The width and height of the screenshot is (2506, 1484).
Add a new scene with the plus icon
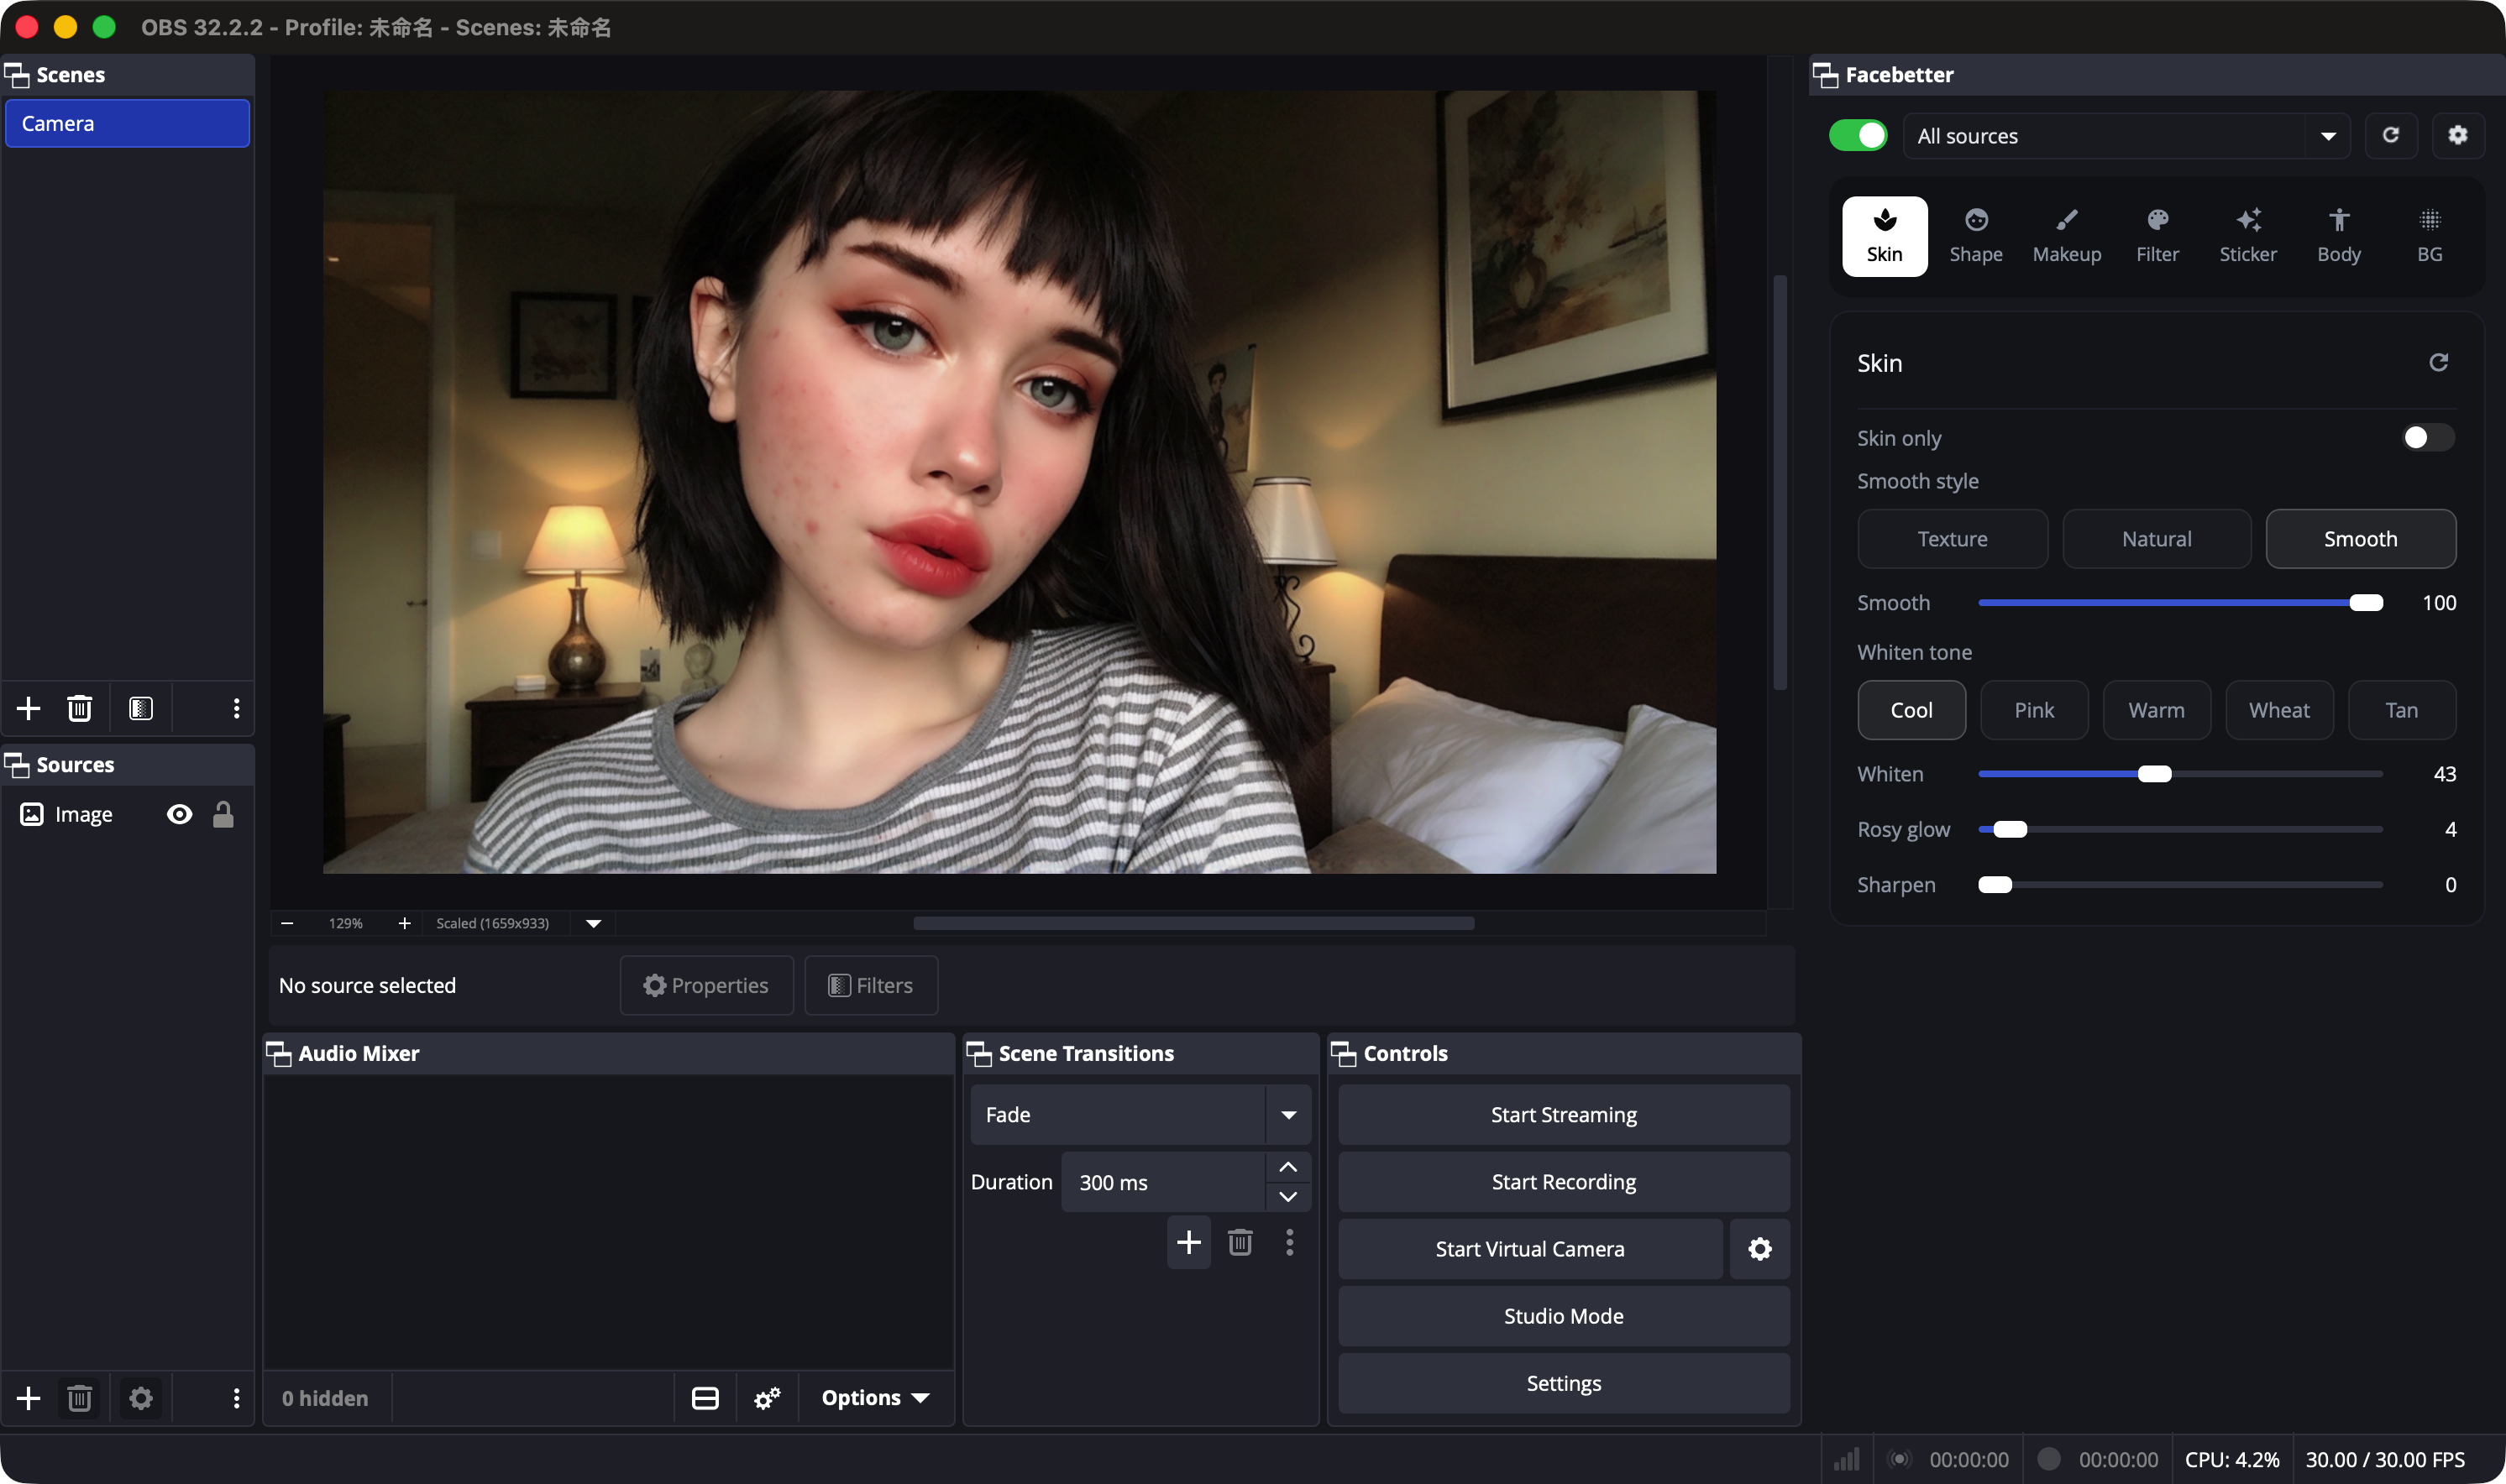point(28,708)
